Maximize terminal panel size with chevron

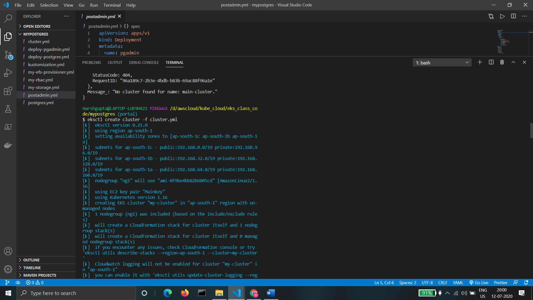click(x=513, y=62)
